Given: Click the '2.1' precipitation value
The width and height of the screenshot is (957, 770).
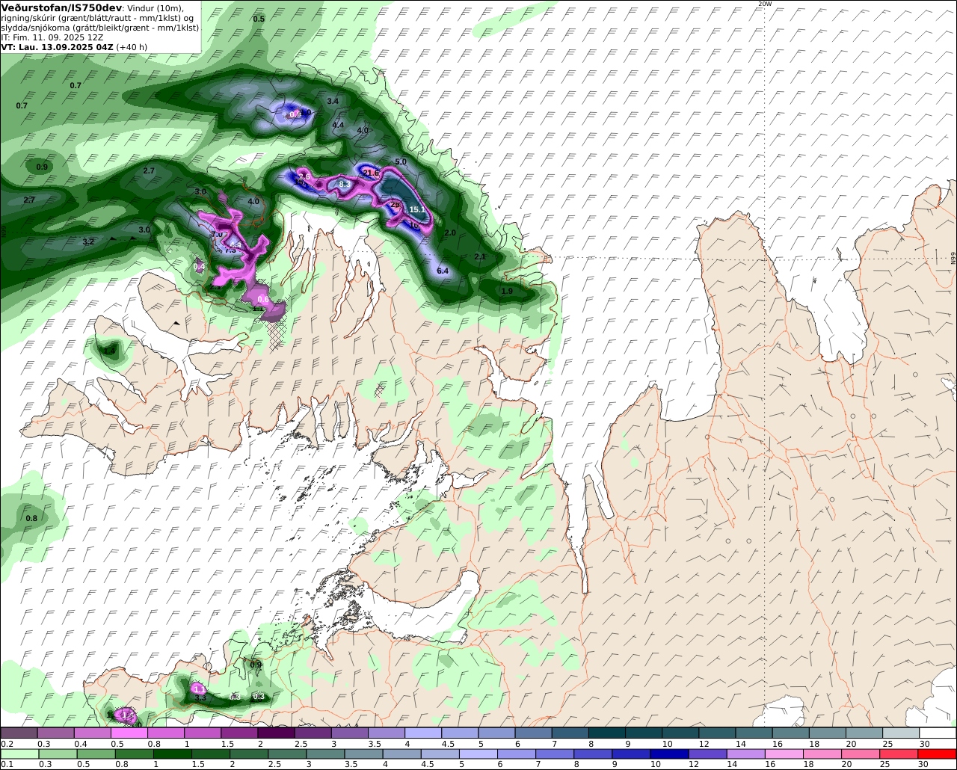Looking at the screenshot, I should coord(480,256).
